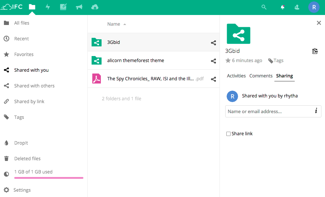
Task: Open the Activity lightning bolt app
Action: (48, 7)
